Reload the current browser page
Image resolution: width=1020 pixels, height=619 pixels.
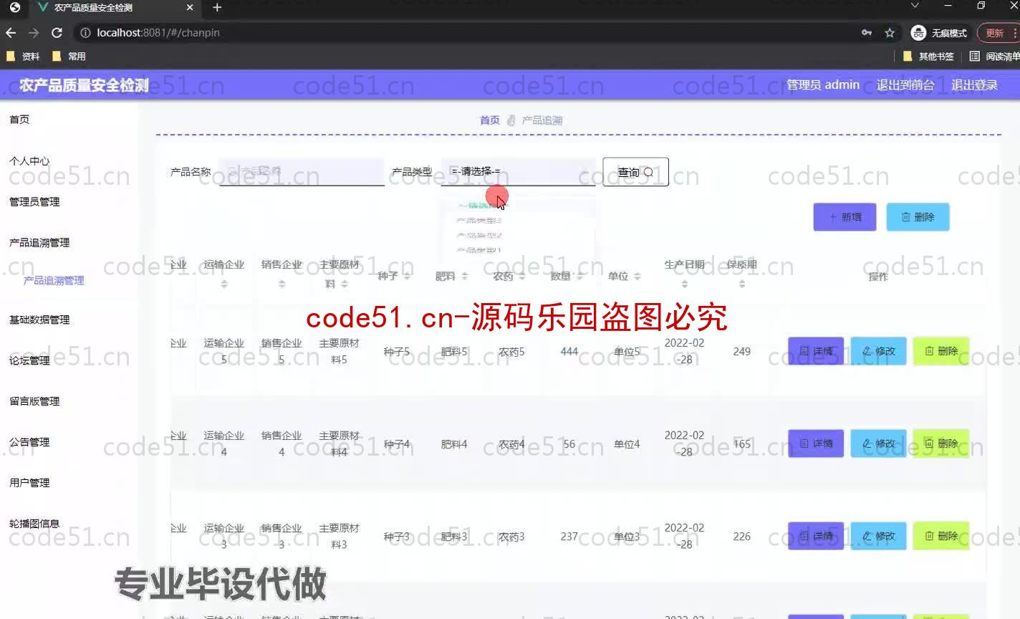coord(57,33)
